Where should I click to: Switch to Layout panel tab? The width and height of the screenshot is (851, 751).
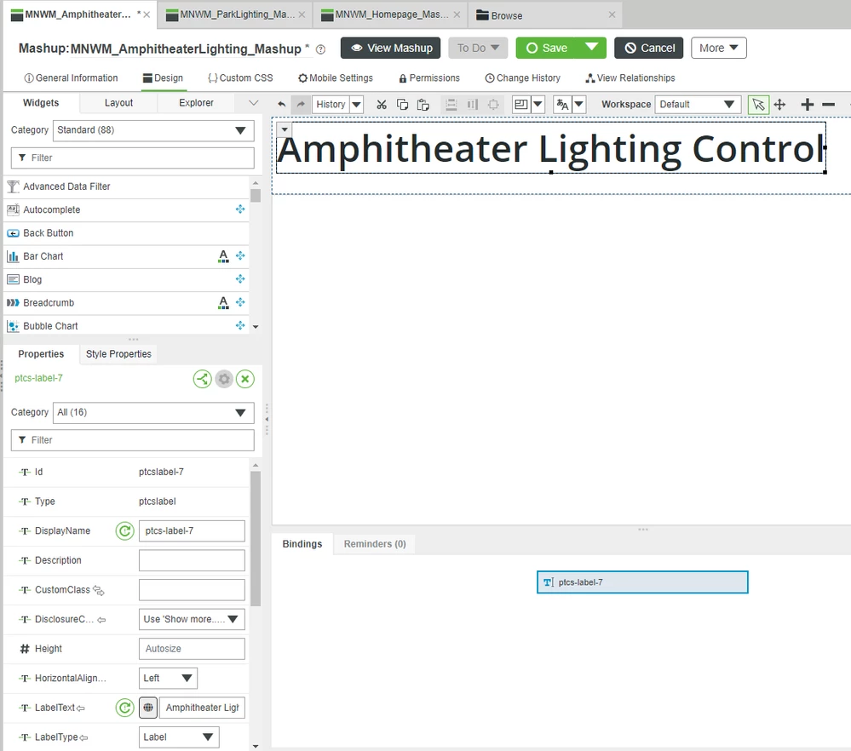click(x=118, y=103)
